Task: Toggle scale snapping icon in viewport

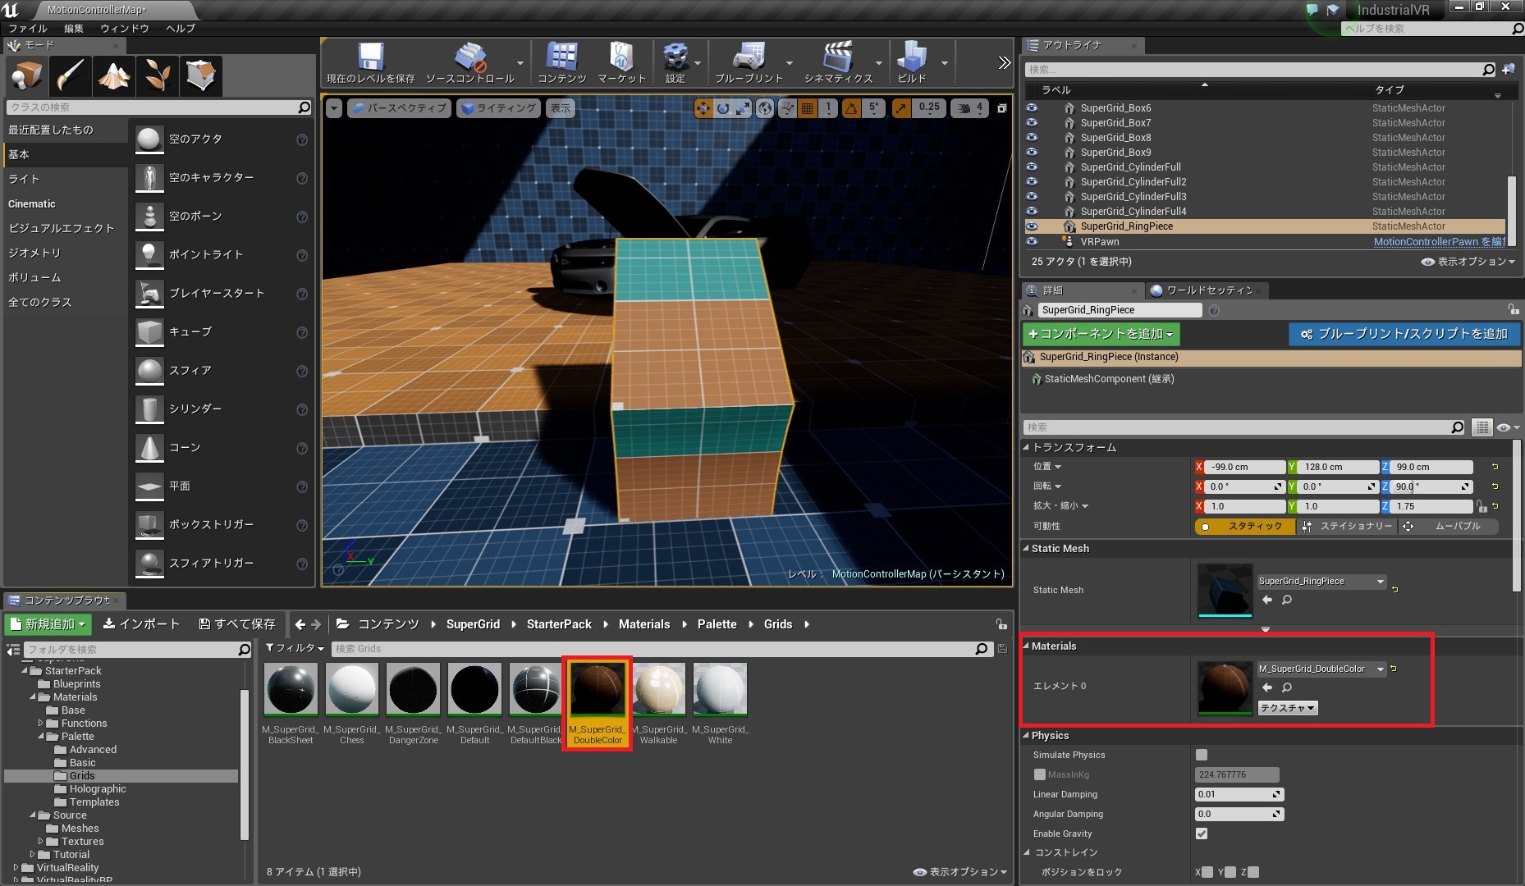Action: (x=901, y=108)
